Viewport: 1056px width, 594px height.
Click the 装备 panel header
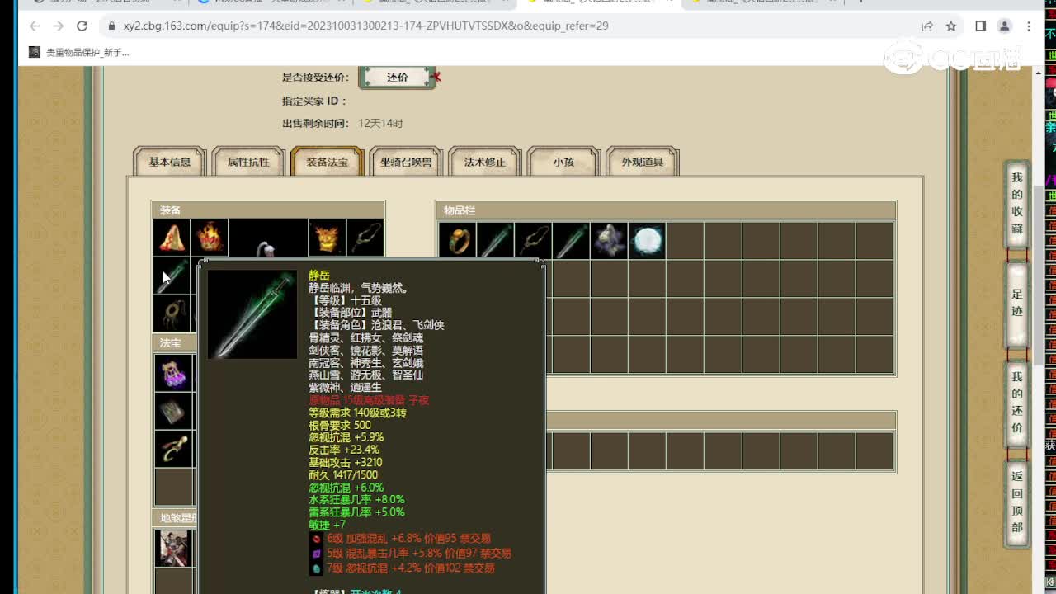268,210
